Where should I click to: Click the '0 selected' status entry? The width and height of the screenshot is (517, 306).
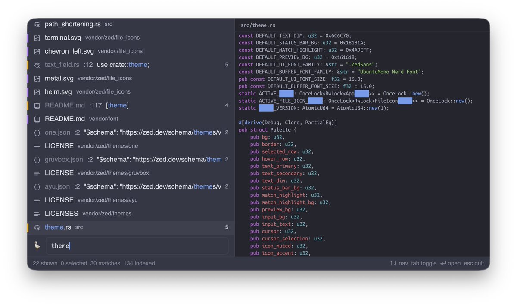[x=74, y=263]
